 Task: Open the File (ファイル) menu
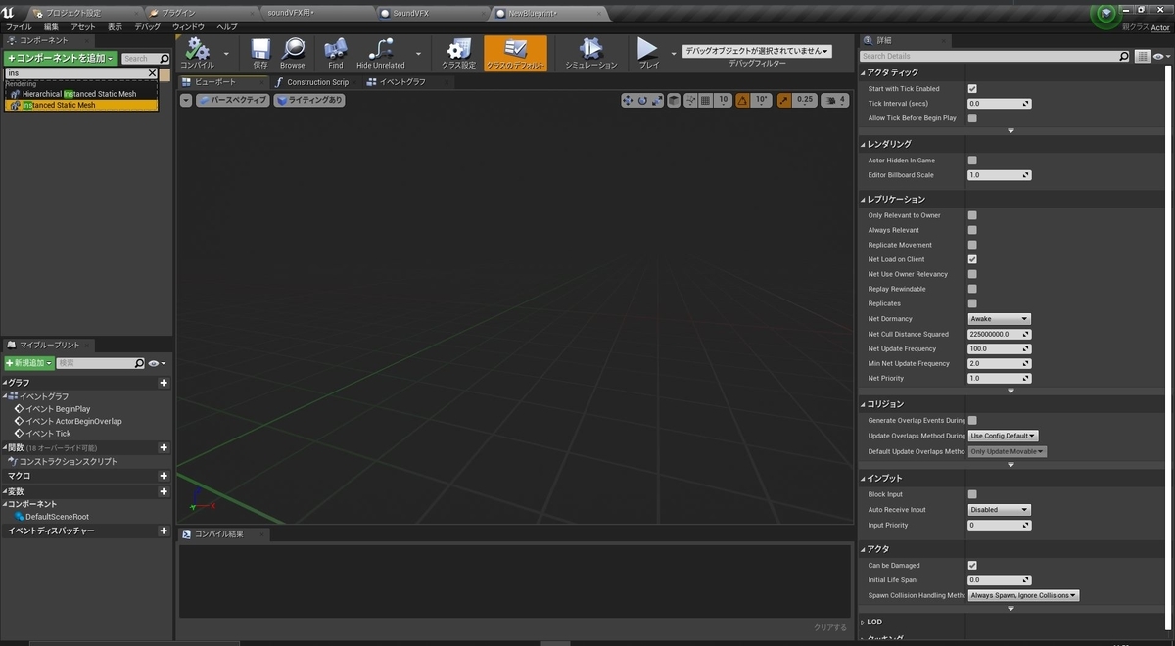point(19,26)
